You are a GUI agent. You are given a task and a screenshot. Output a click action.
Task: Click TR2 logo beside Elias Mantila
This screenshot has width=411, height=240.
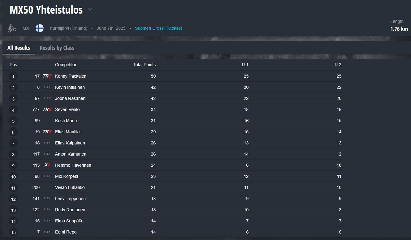tap(47, 132)
